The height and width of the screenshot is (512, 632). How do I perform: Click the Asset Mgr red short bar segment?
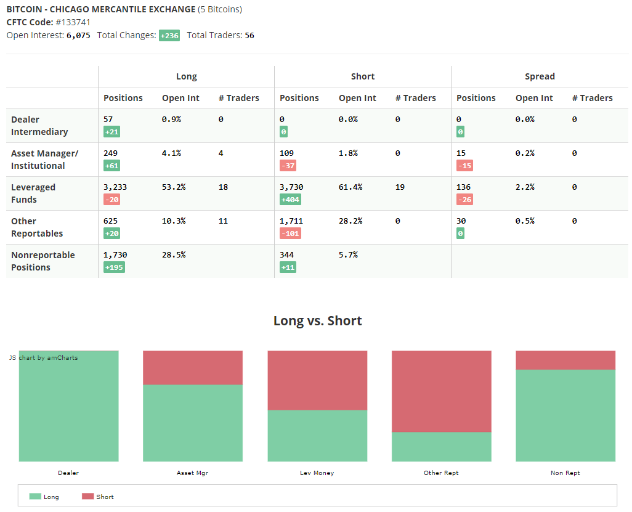click(193, 368)
